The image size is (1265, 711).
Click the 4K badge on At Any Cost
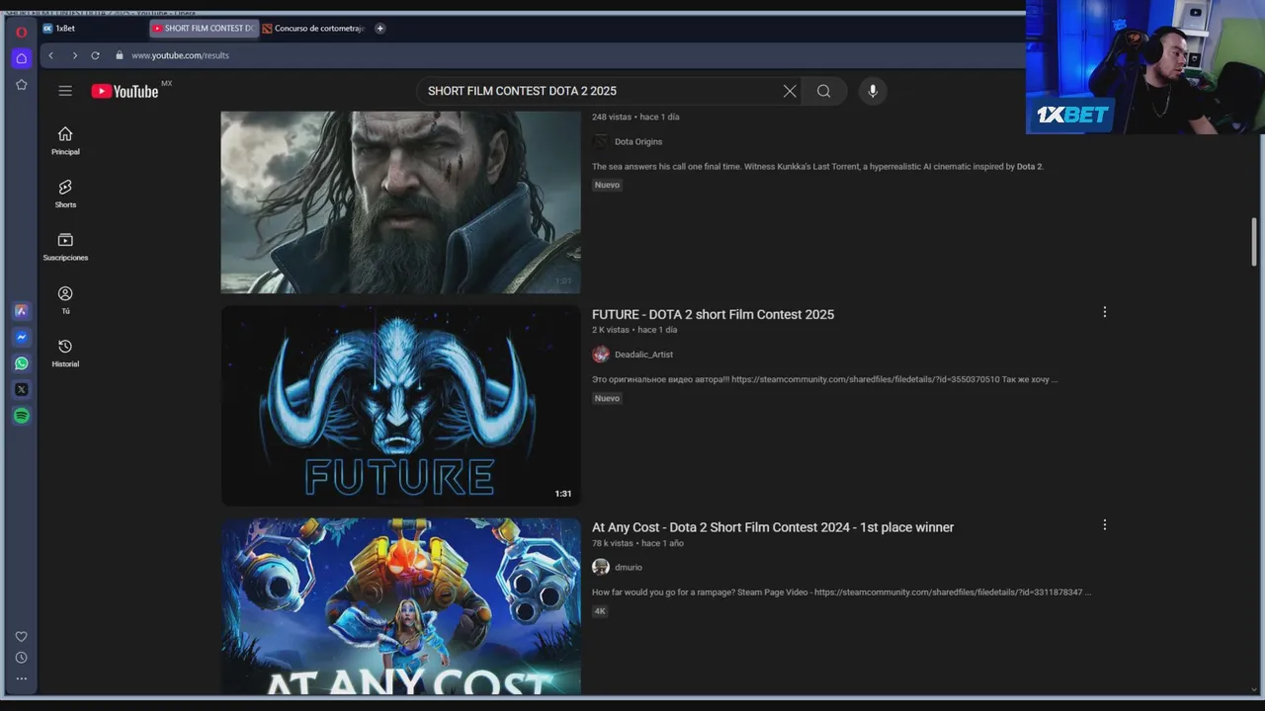pos(600,611)
